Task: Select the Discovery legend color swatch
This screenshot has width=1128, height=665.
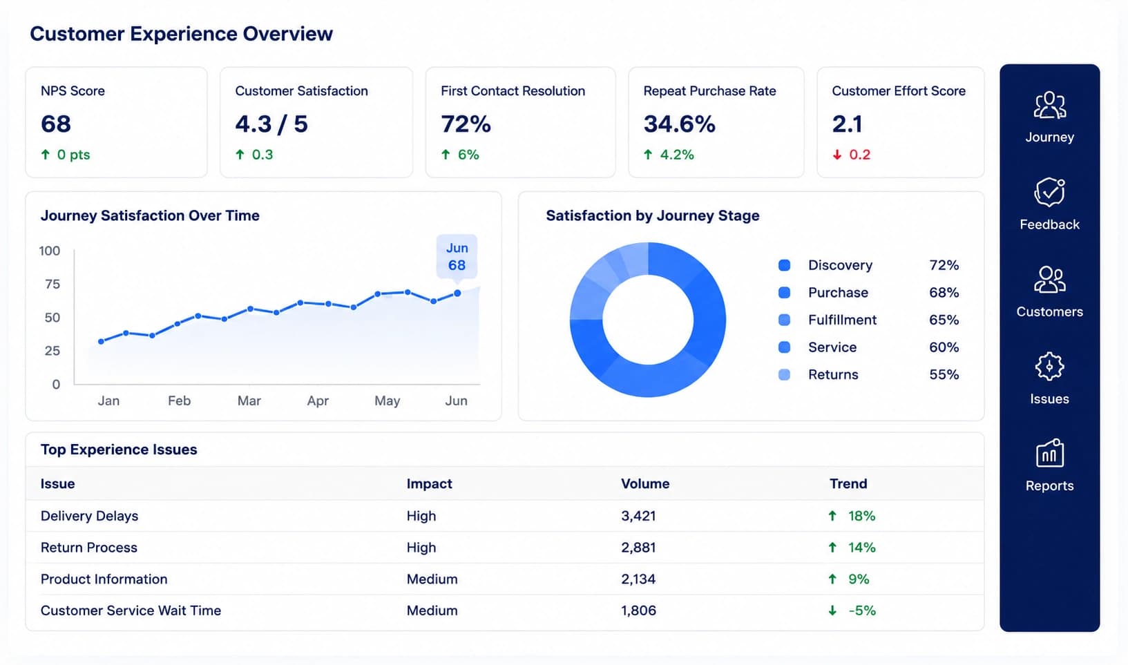Action: [x=784, y=265]
